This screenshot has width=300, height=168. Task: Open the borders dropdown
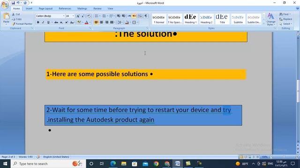[138, 22]
